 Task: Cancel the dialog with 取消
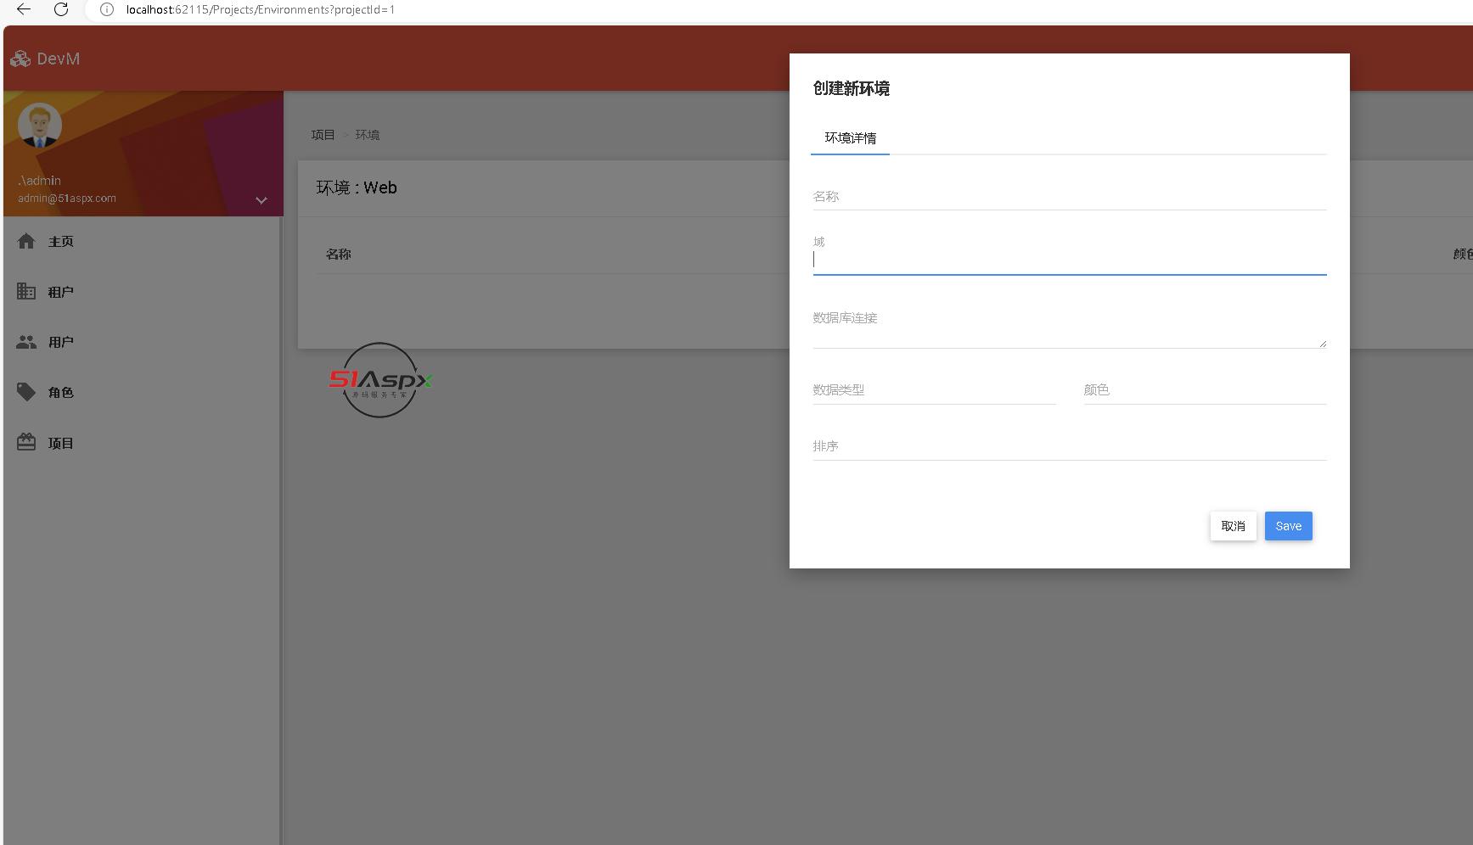tap(1233, 526)
